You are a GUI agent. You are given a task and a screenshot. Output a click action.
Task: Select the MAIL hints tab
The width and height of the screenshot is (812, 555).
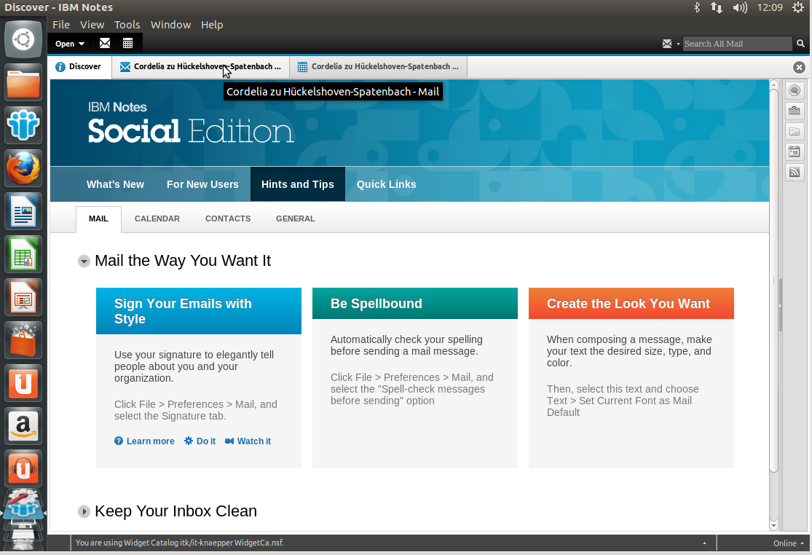coord(98,219)
